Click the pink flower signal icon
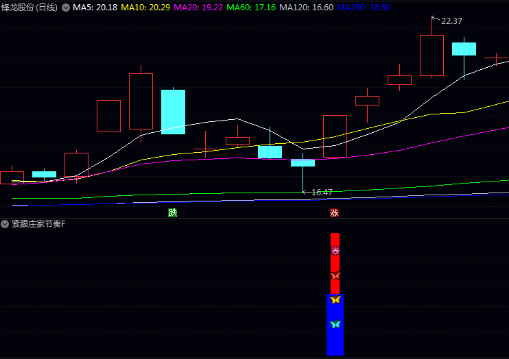Viewport: 509px width, 359px height. click(x=335, y=251)
